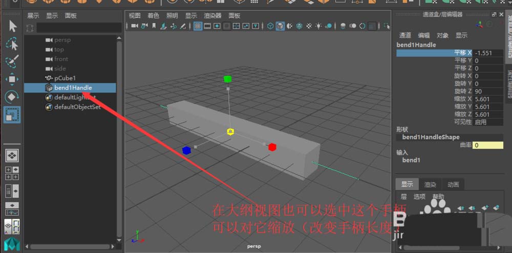Switch to layer editor 渲染 tab
Screen dimensions: 512x253
pos(430,185)
